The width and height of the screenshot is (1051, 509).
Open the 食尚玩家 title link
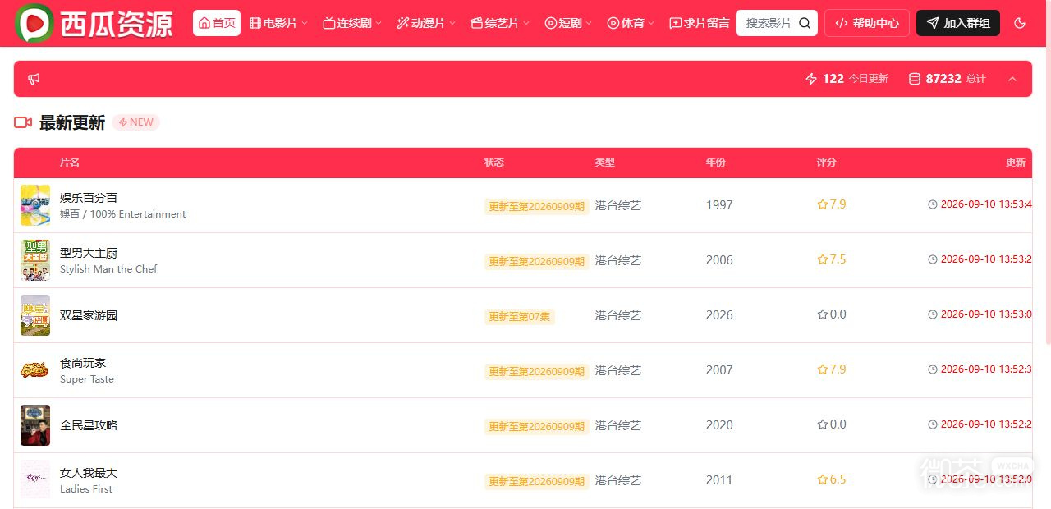pyautogui.click(x=83, y=363)
